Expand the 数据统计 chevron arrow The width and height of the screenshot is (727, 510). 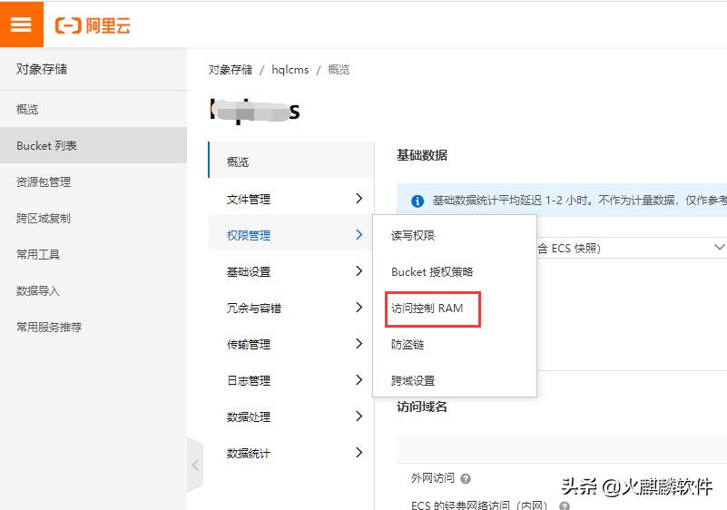(359, 453)
